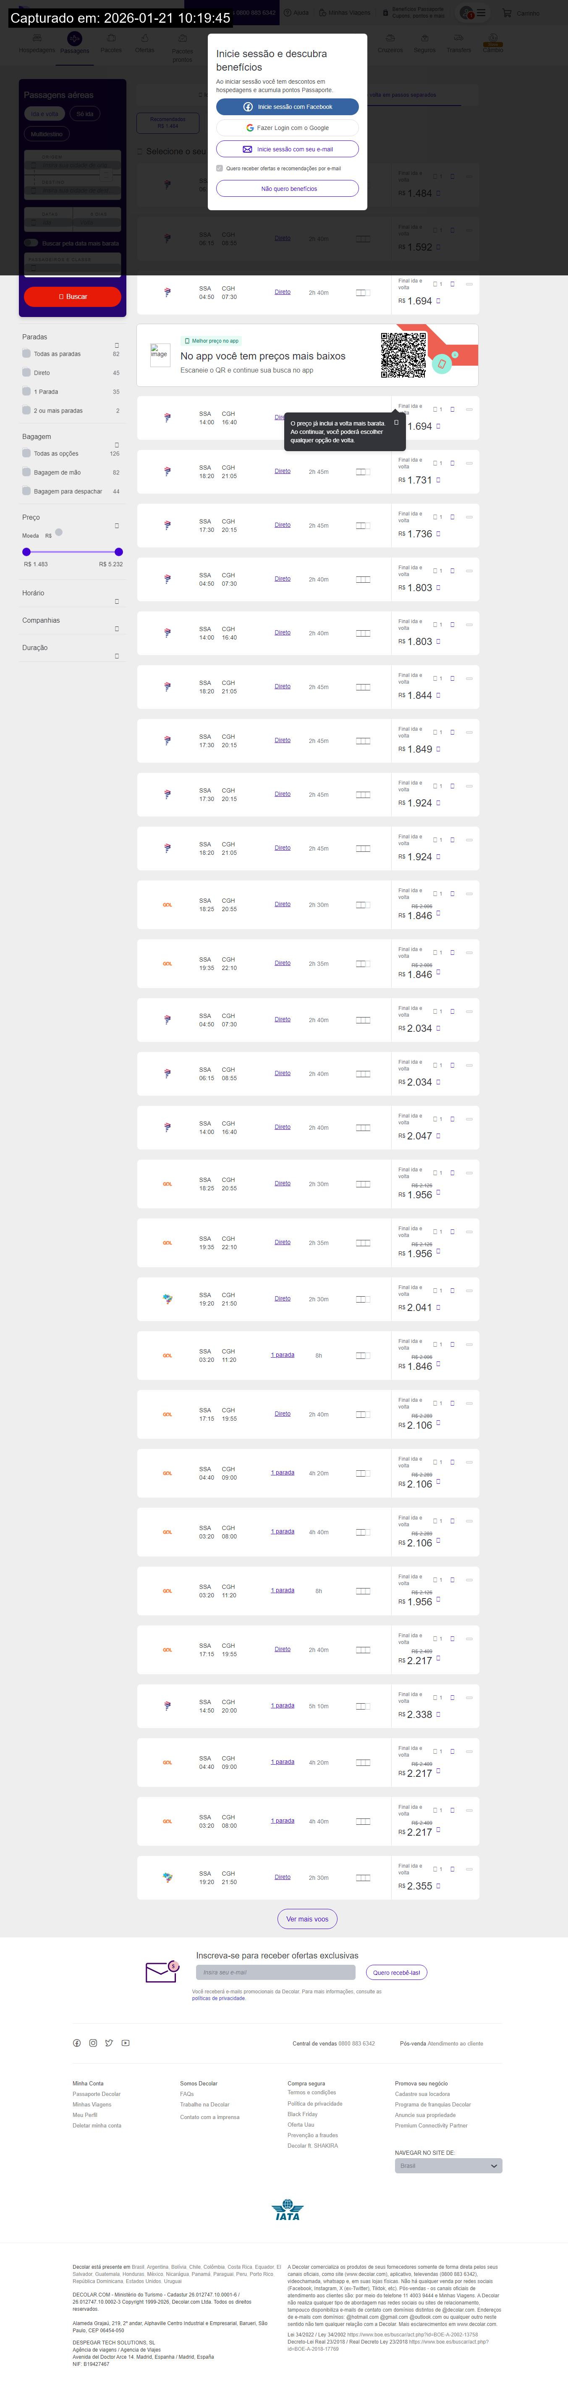Open the YouTube footer icon
This screenshot has width=568, height=2389.
(x=125, y=2043)
